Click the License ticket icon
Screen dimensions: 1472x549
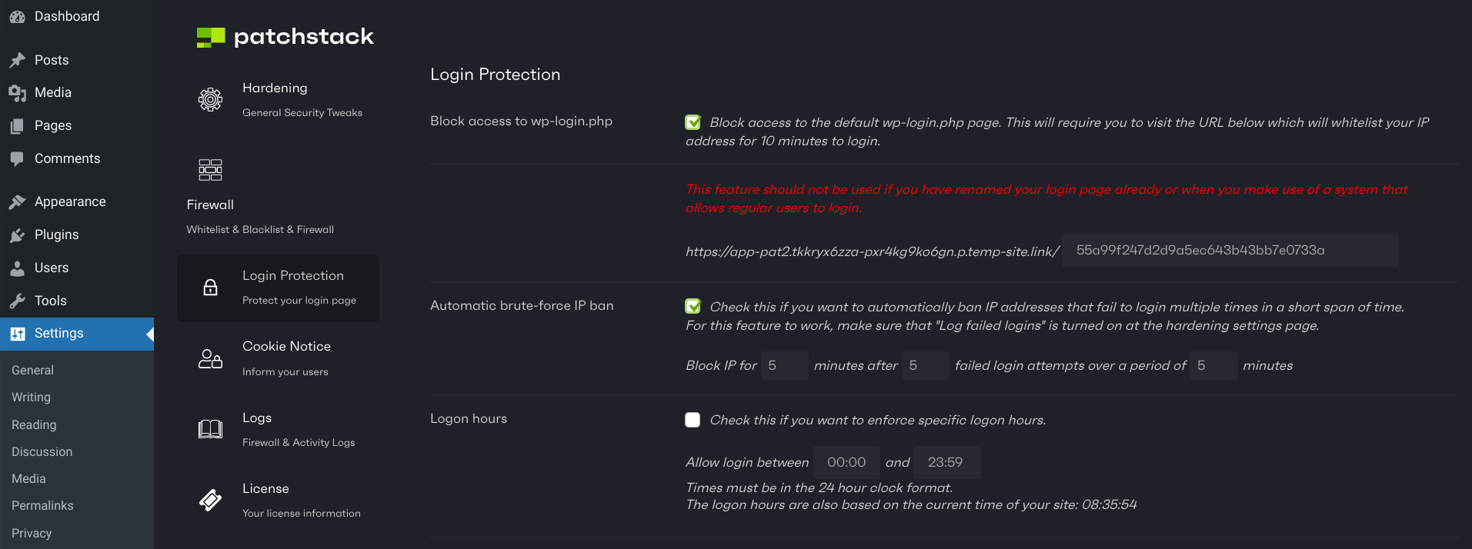[x=210, y=501]
